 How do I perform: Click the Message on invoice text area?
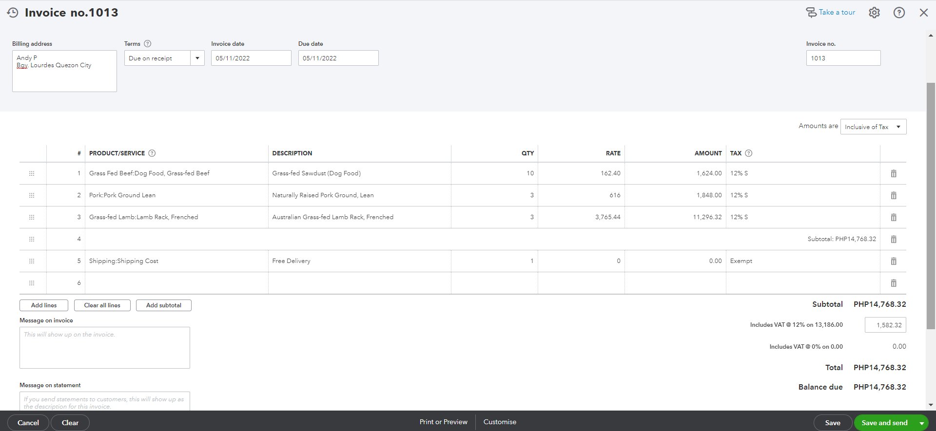[x=105, y=348]
